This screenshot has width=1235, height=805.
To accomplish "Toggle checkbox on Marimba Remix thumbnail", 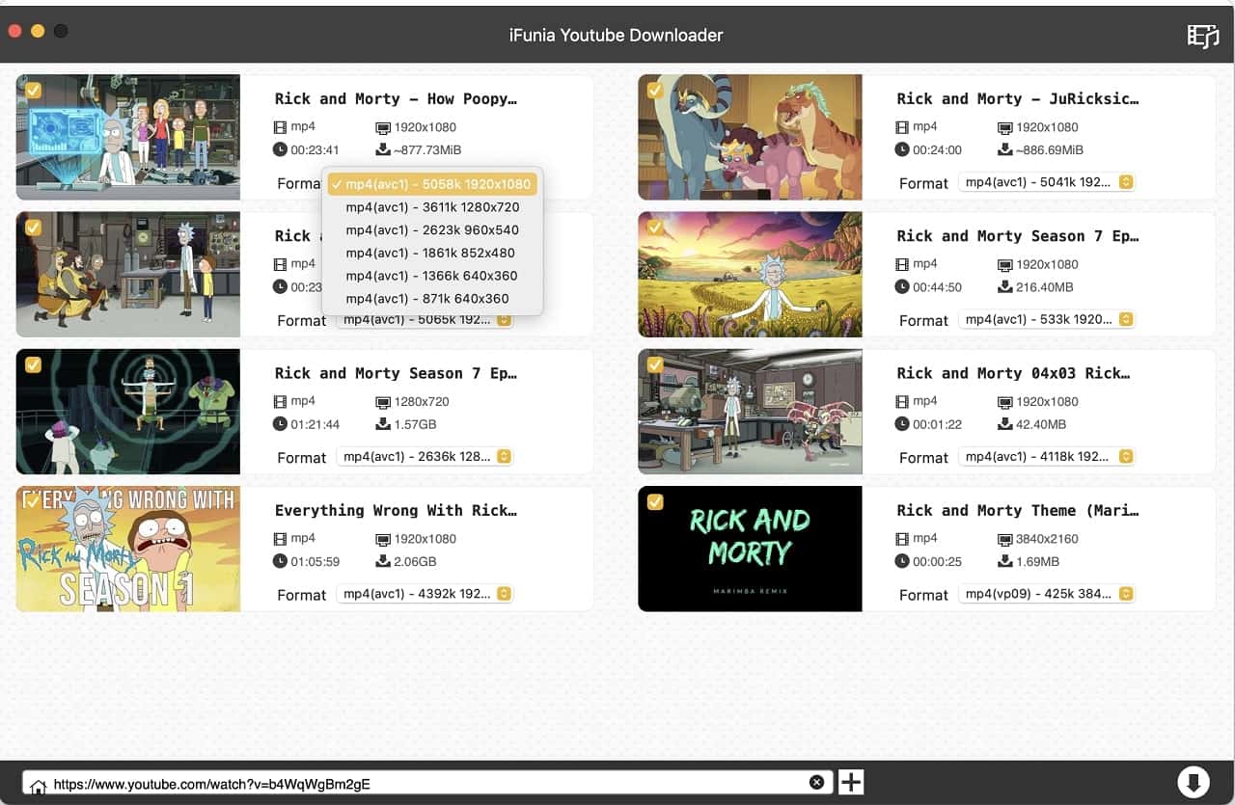I will (655, 501).
